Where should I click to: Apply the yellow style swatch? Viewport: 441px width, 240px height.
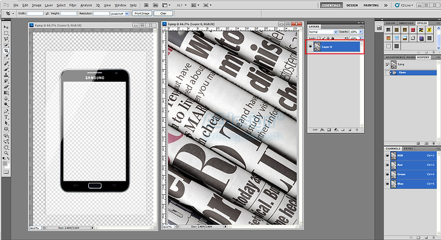pos(429,30)
